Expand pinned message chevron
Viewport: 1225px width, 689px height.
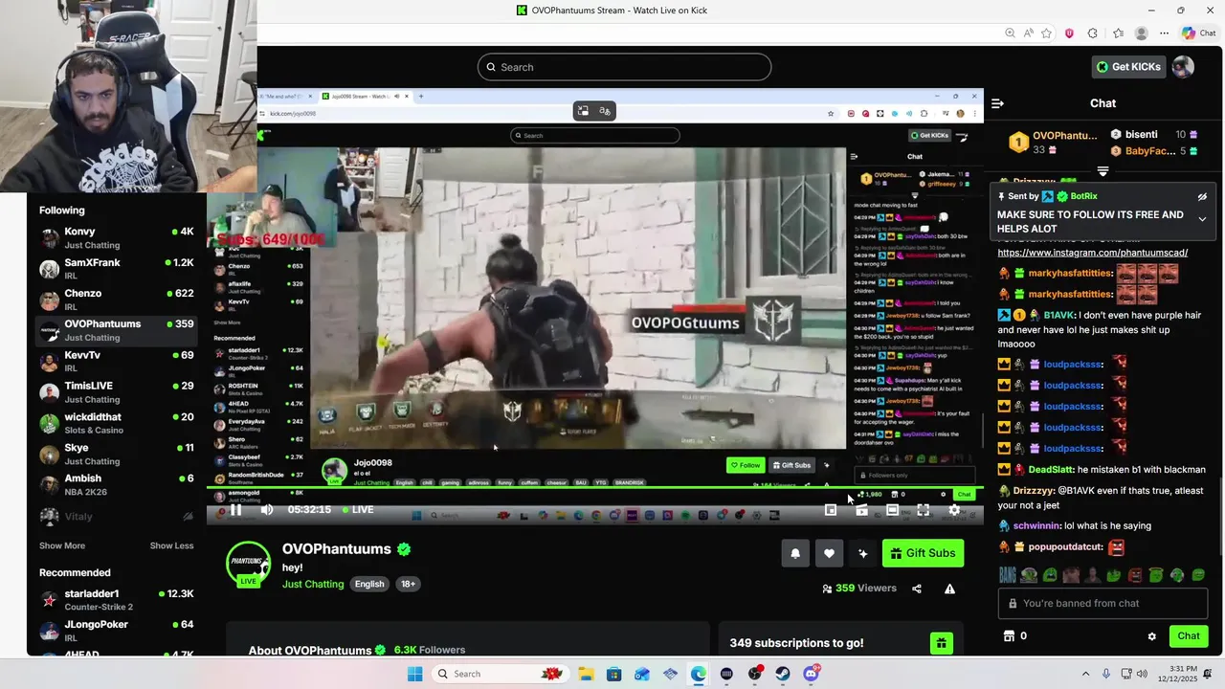click(x=1202, y=219)
